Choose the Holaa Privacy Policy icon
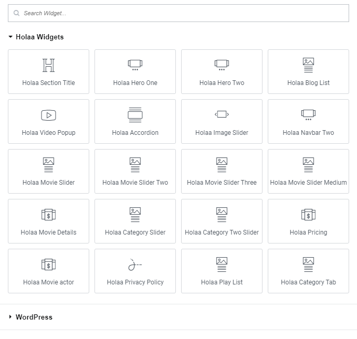This screenshot has width=357, height=339. click(135, 265)
